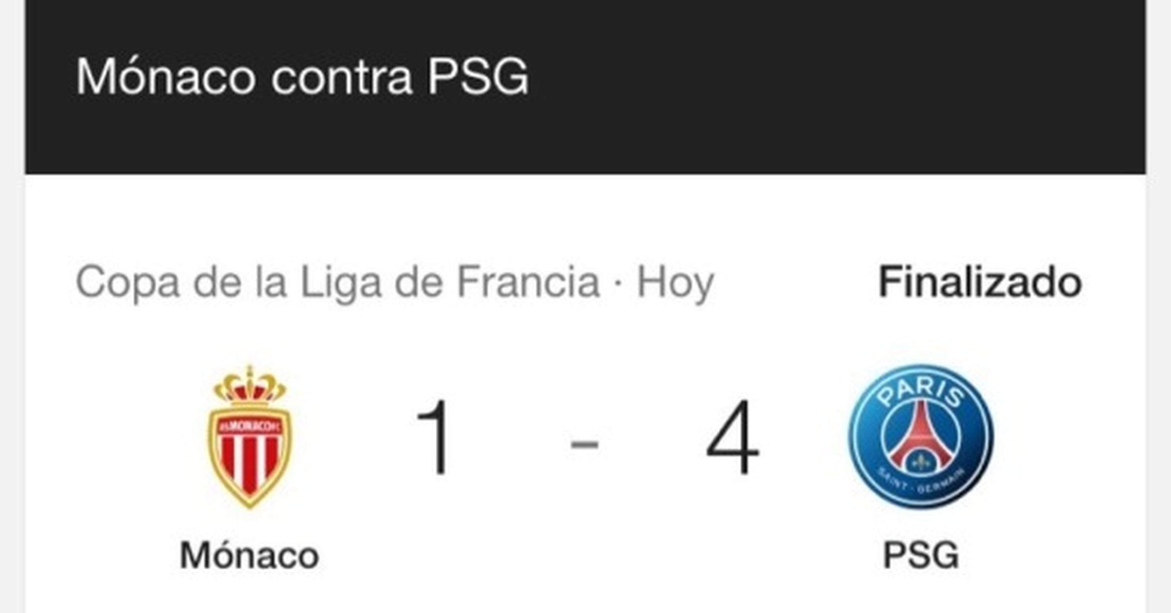The height and width of the screenshot is (613, 1171).
Task: Click the word 'Francia' in competition name
Action: pos(528,282)
